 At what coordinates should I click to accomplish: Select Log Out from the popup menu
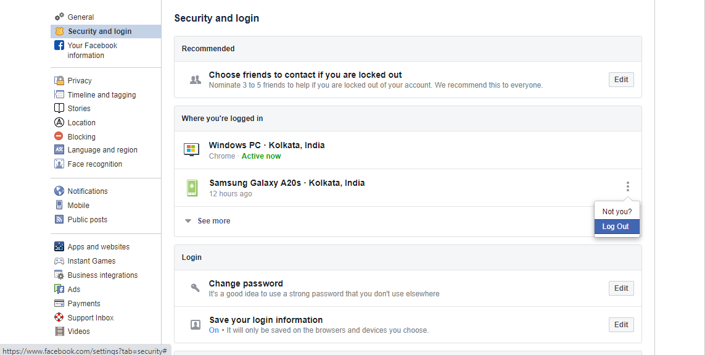click(616, 227)
